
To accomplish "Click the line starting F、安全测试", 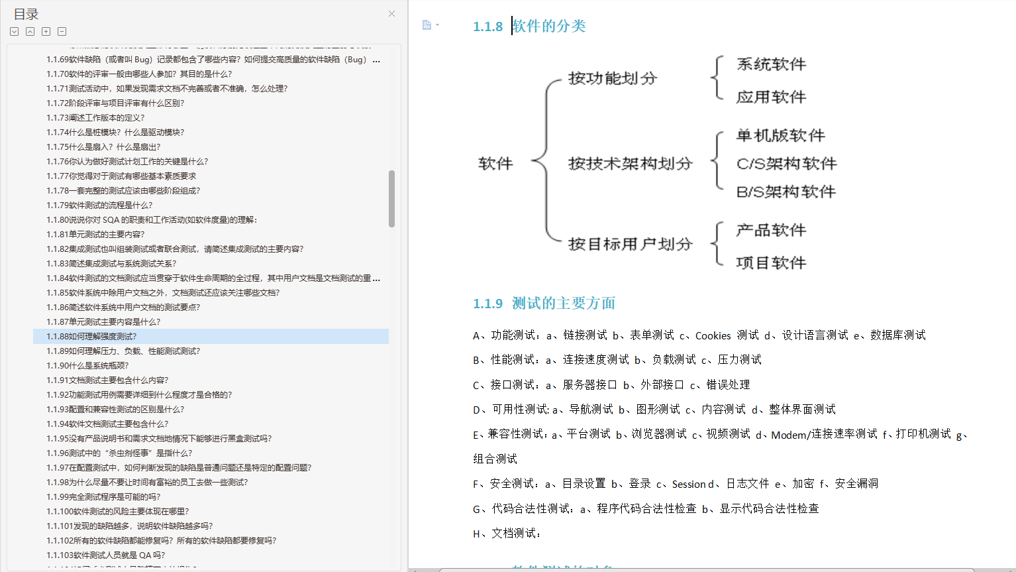I will (x=676, y=484).
